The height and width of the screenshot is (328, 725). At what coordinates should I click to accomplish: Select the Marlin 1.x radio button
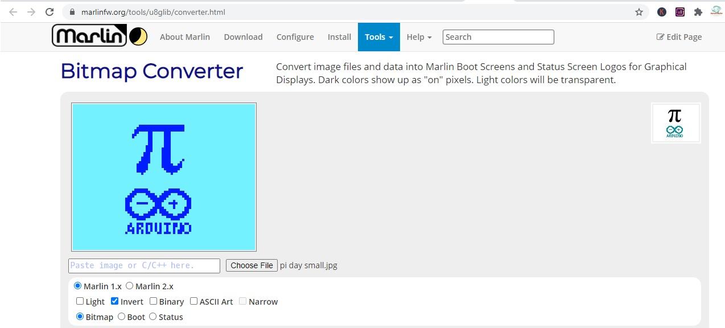(x=77, y=286)
